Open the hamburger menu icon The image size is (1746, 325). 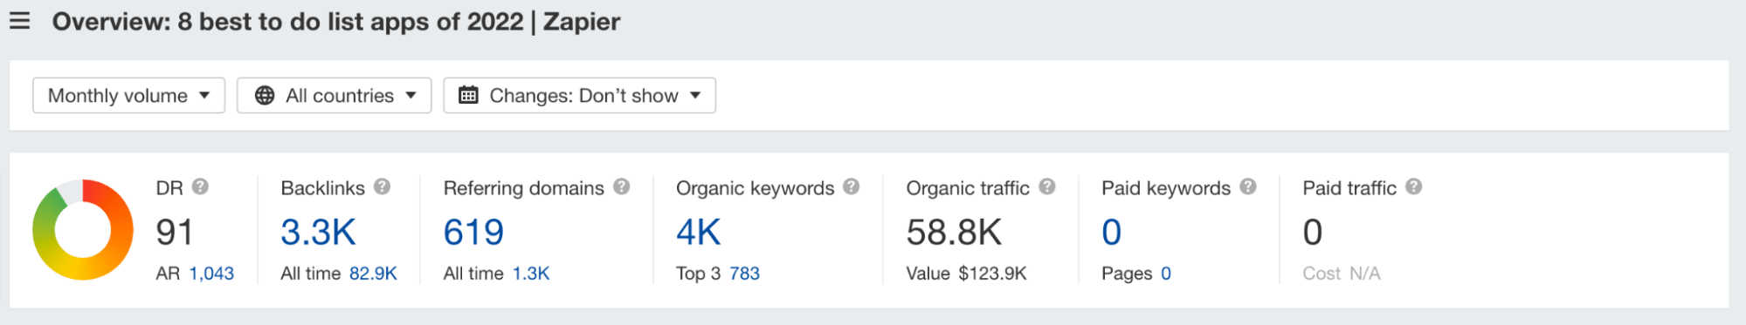click(19, 21)
